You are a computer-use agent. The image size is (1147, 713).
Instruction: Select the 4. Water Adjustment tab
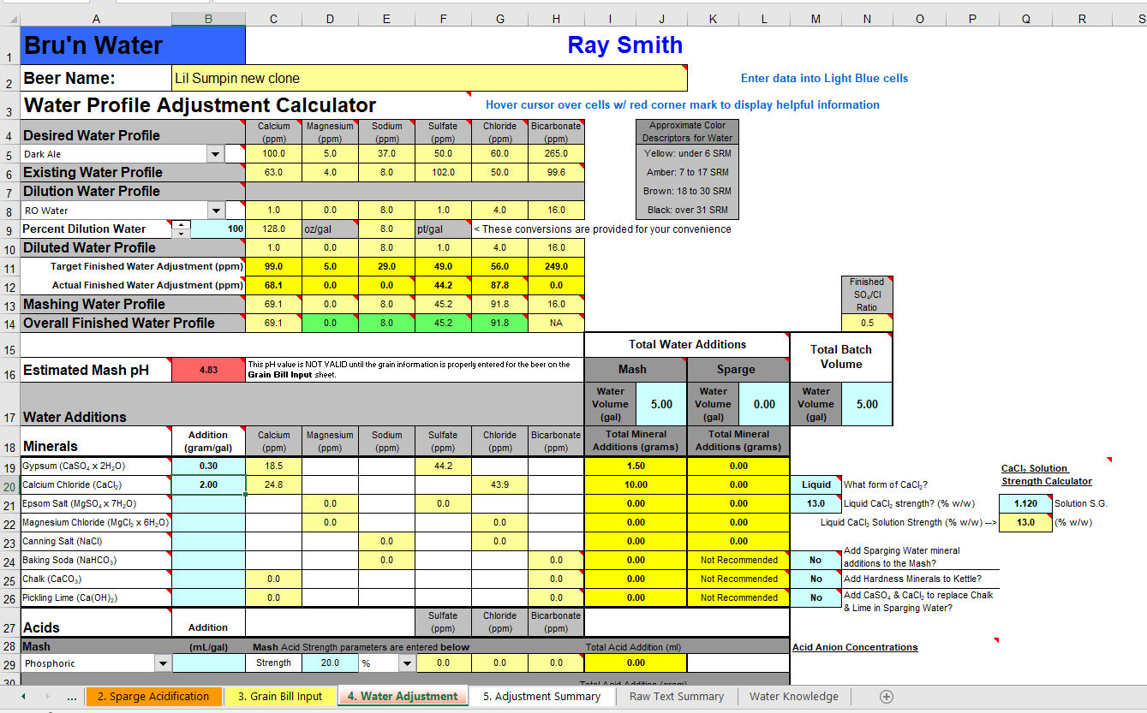(x=403, y=697)
